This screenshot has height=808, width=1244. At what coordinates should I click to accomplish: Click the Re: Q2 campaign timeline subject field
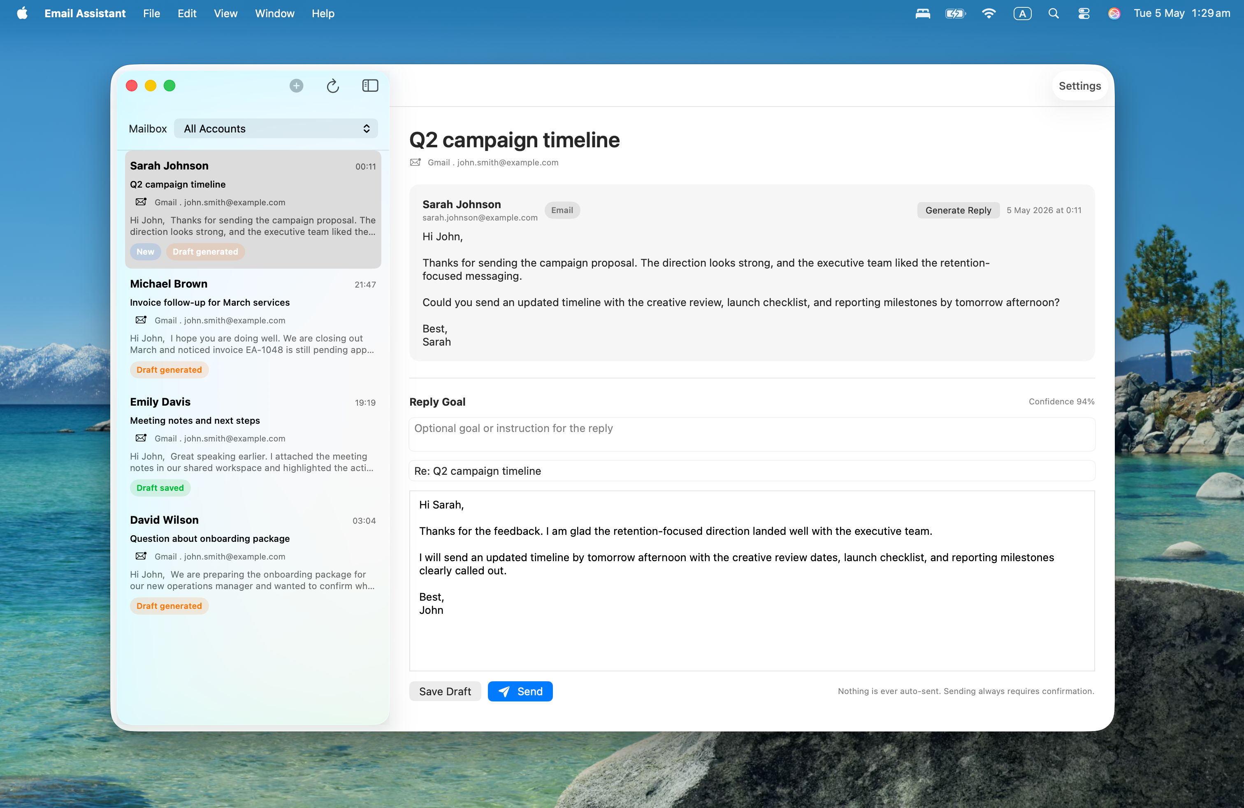coord(752,471)
